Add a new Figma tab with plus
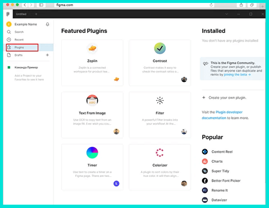Image resolution: width=269 pixels, height=208 pixels. point(36,14)
